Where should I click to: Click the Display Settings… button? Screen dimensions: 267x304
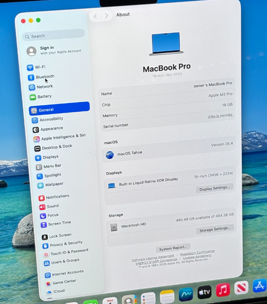215,188
